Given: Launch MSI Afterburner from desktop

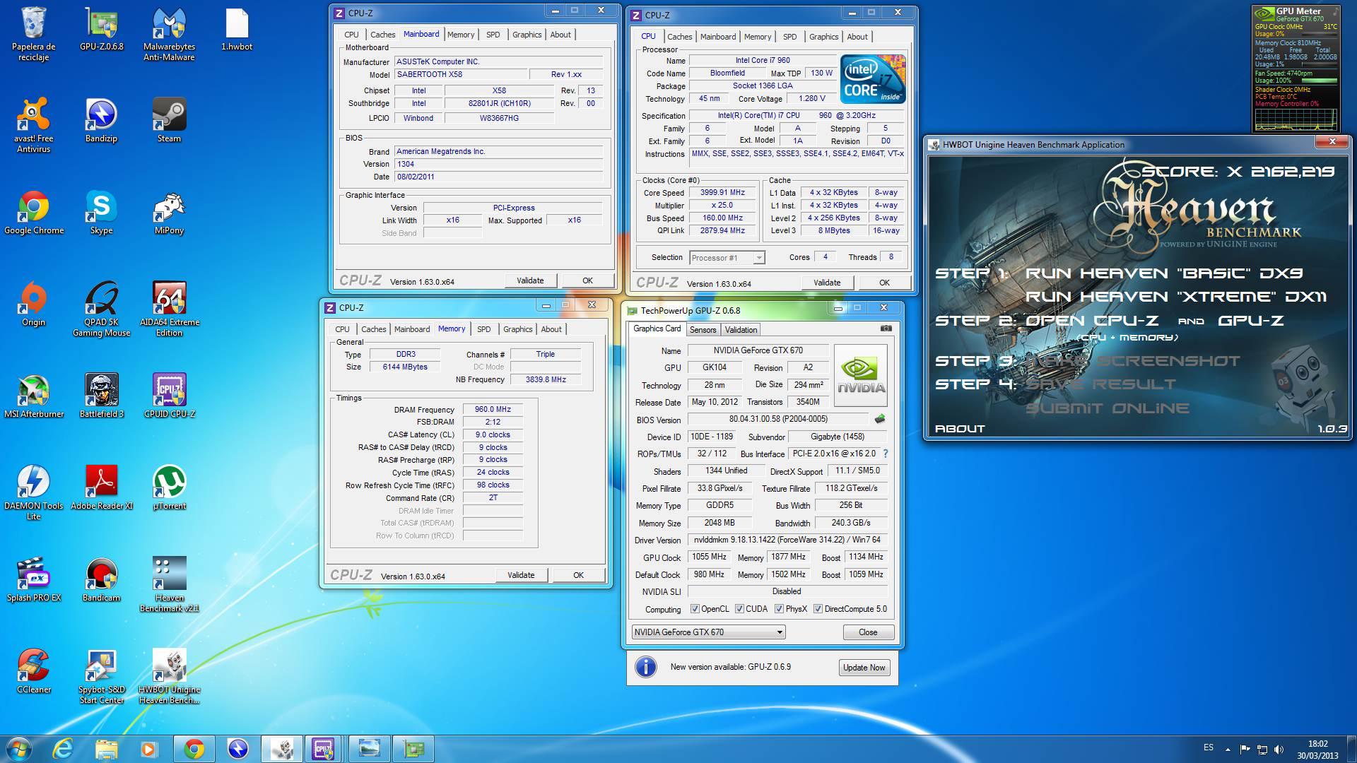Looking at the screenshot, I should (x=33, y=396).
